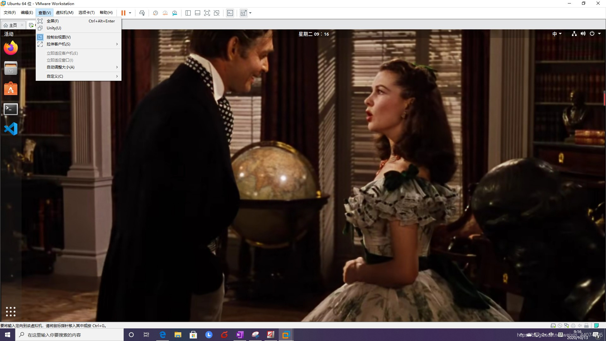Open Ubuntu Software from the dock
The image size is (606, 341).
[x=11, y=89]
